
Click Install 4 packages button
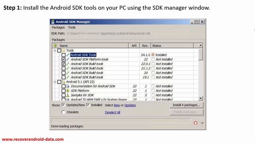(186, 105)
